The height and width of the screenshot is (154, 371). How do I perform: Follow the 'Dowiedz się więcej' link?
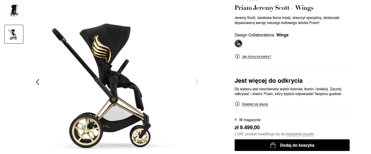click(255, 104)
